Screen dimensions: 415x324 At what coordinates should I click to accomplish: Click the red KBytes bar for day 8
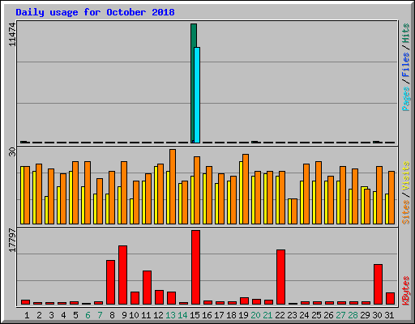(110, 282)
